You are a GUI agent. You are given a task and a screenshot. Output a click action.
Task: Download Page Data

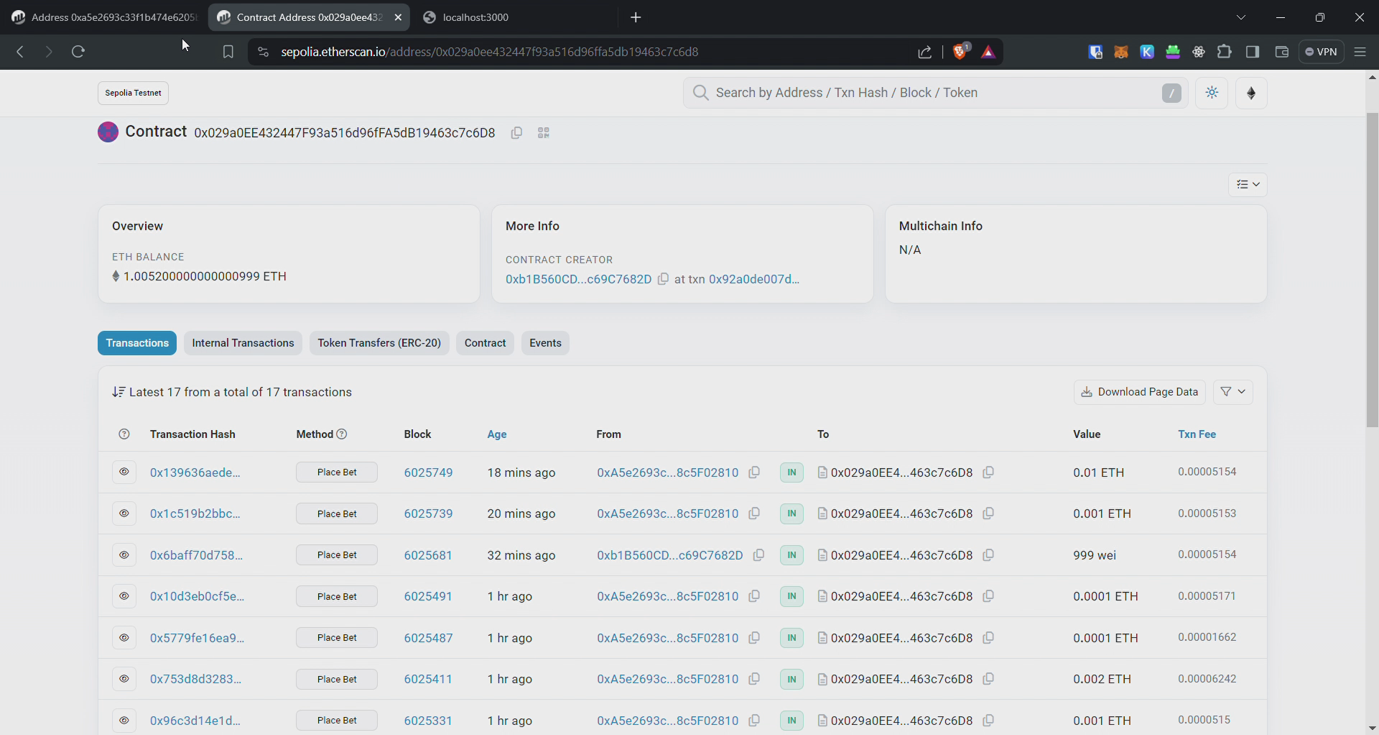tap(1140, 392)
